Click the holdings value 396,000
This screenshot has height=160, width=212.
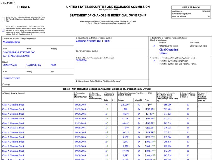coord(168,105)
